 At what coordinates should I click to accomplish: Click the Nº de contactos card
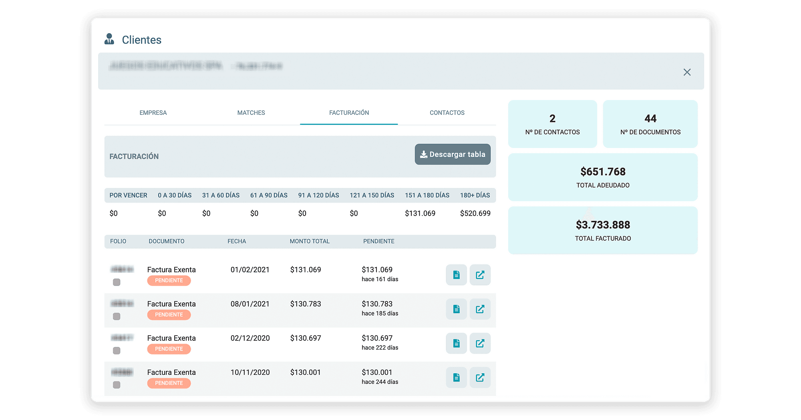552,124
